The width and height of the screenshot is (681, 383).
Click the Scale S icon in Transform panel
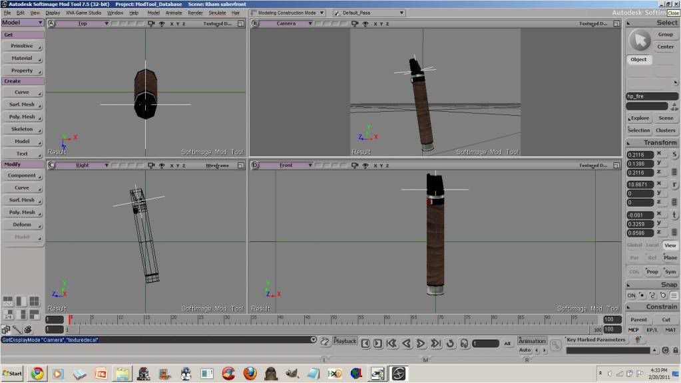(674, 154)
